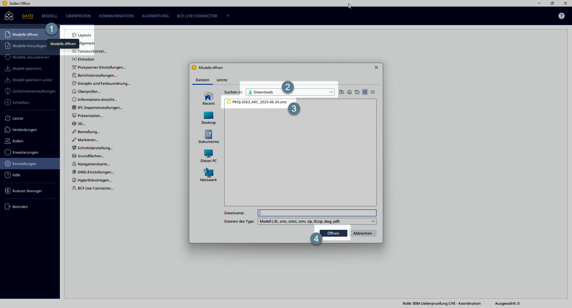Create a new folder in the dialog
The width and height of the screenshot is (572, 308).
coord(357,92)
